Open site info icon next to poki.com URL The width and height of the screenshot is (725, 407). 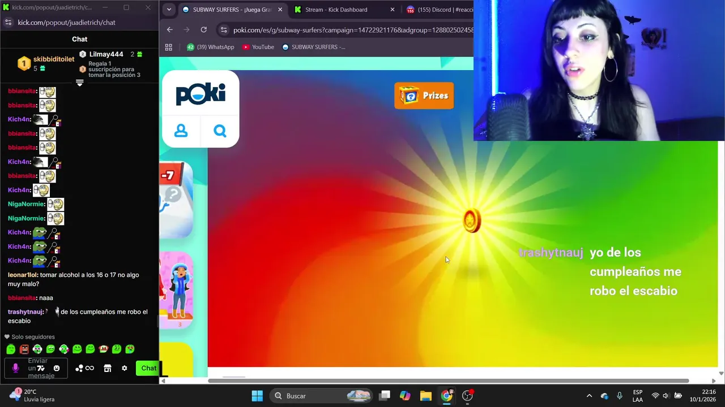224,30
